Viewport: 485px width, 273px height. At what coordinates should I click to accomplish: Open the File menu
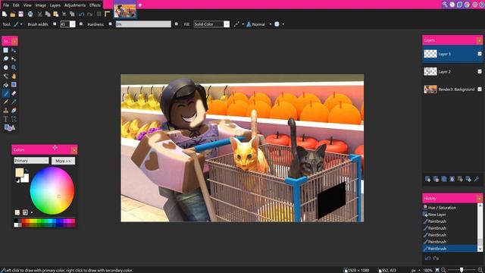pos(6,5)
